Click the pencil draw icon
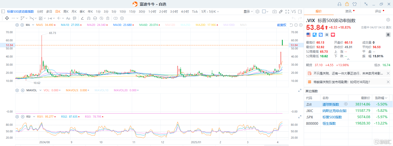Screen dimensions: 393x146 coord(281,11)
